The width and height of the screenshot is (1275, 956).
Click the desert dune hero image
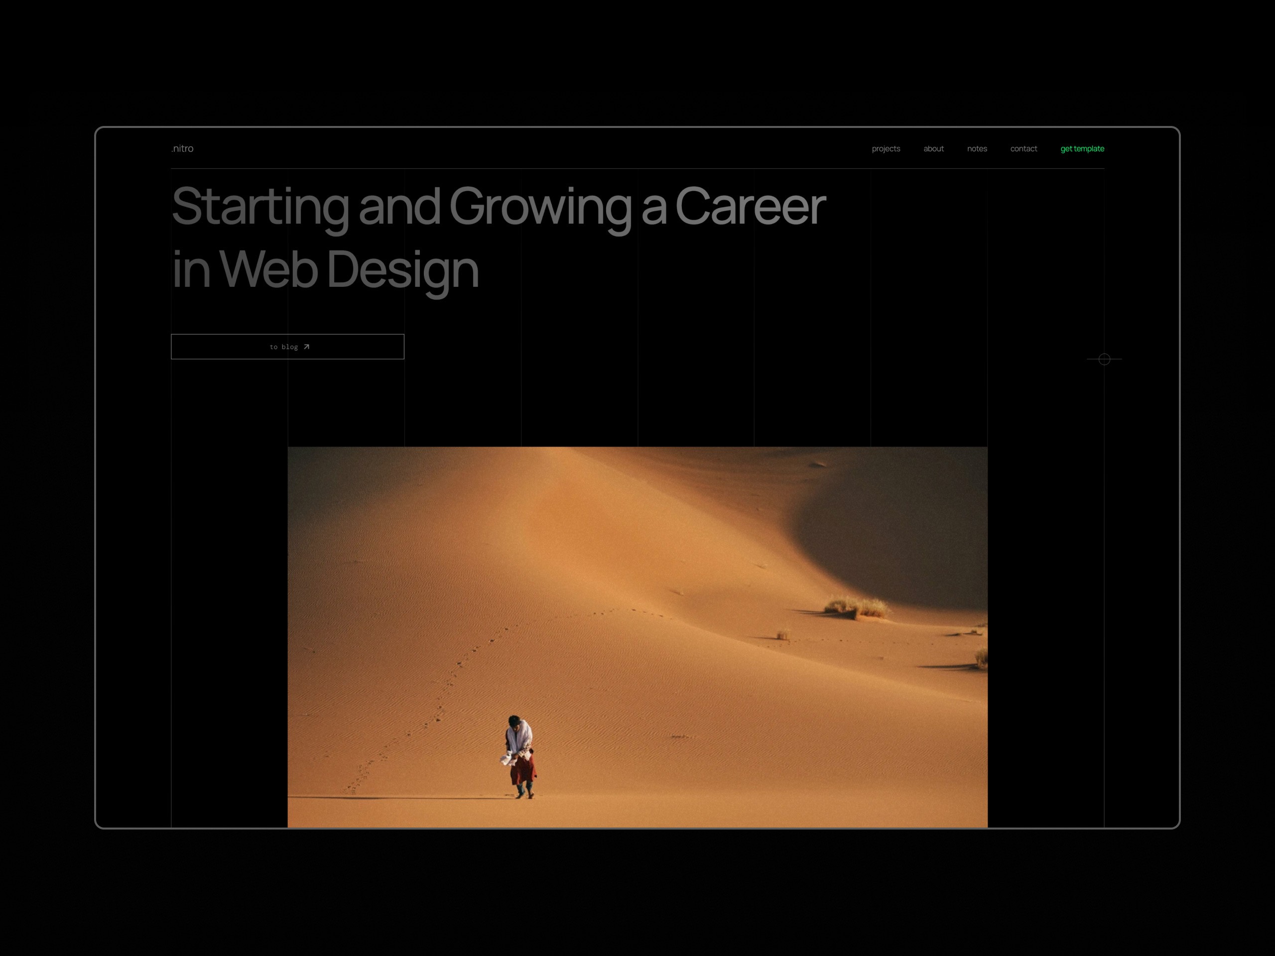tap(637, 637)
